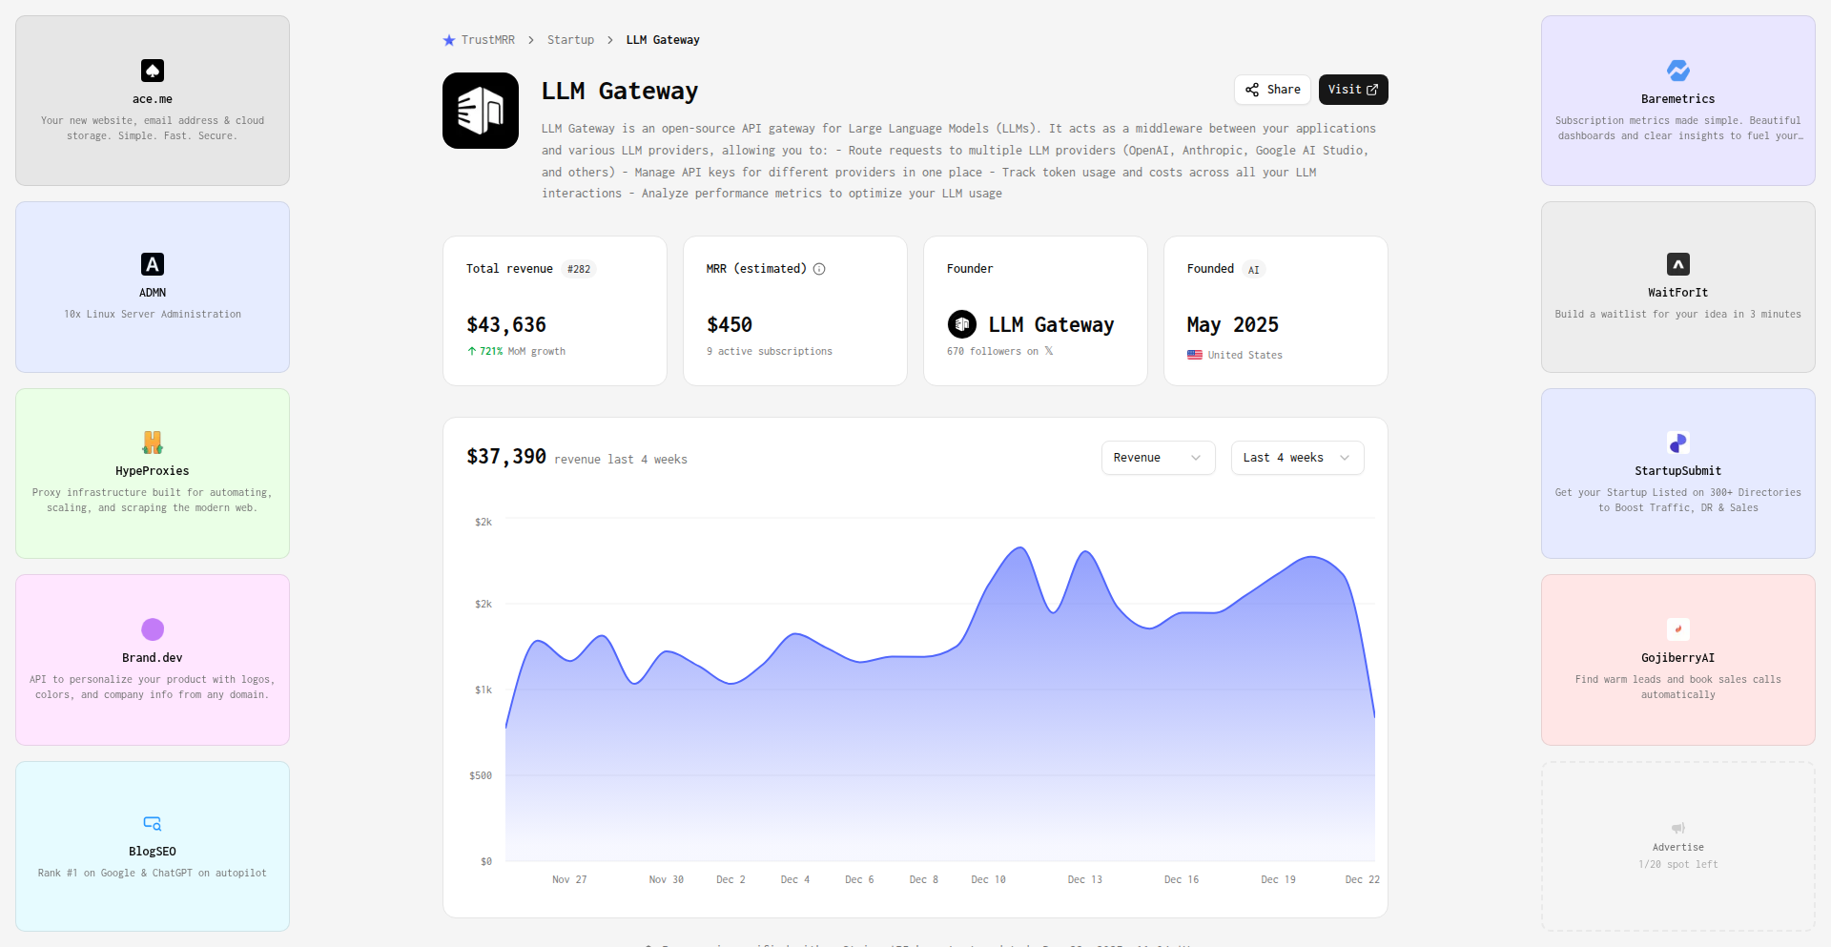Image resolution: width=1831 pixels, height=947 pixels.
Task: Open the ace.me sponsor card title
Action: pyautogui.click(x=153, y=99)
